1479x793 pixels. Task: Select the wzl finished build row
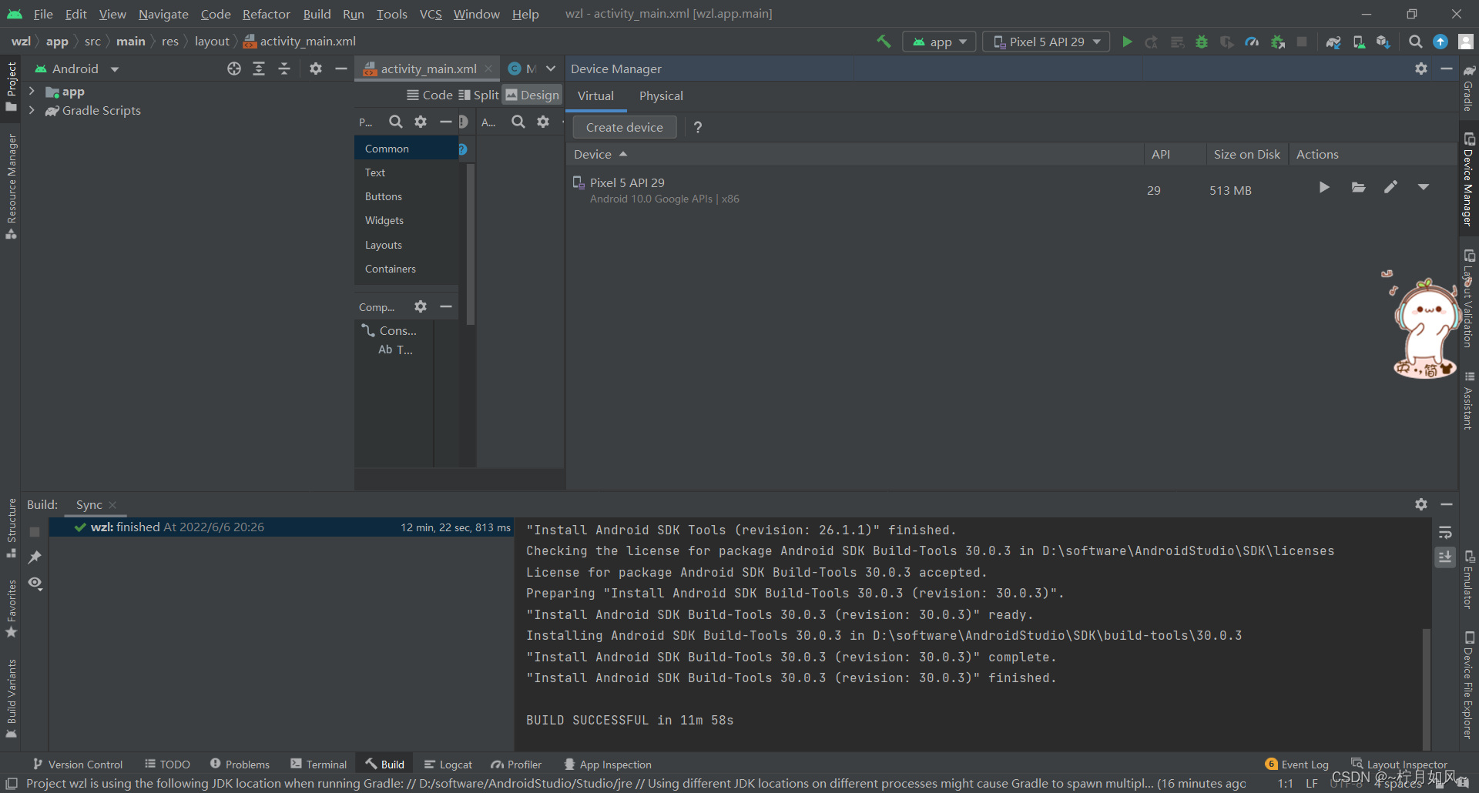[282, 527]
